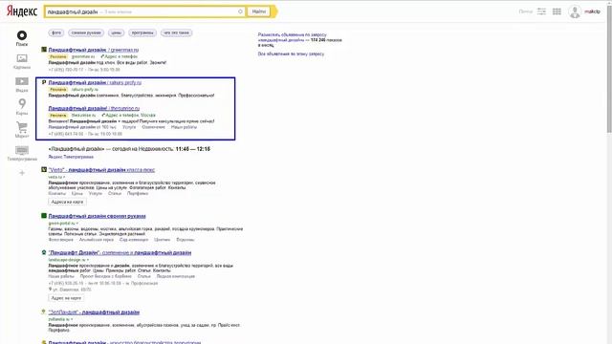The width and height of the screenshot is (612, 344).
Task: Expand the arrow next to green-portal.ru
Action: tap(77, 223)
